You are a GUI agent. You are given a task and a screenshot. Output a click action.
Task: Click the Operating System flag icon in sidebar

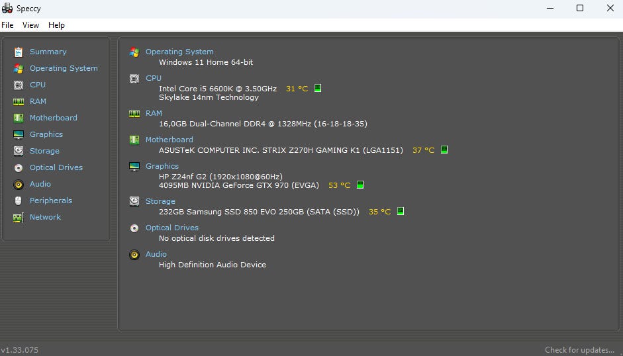(x=19, y=68)
